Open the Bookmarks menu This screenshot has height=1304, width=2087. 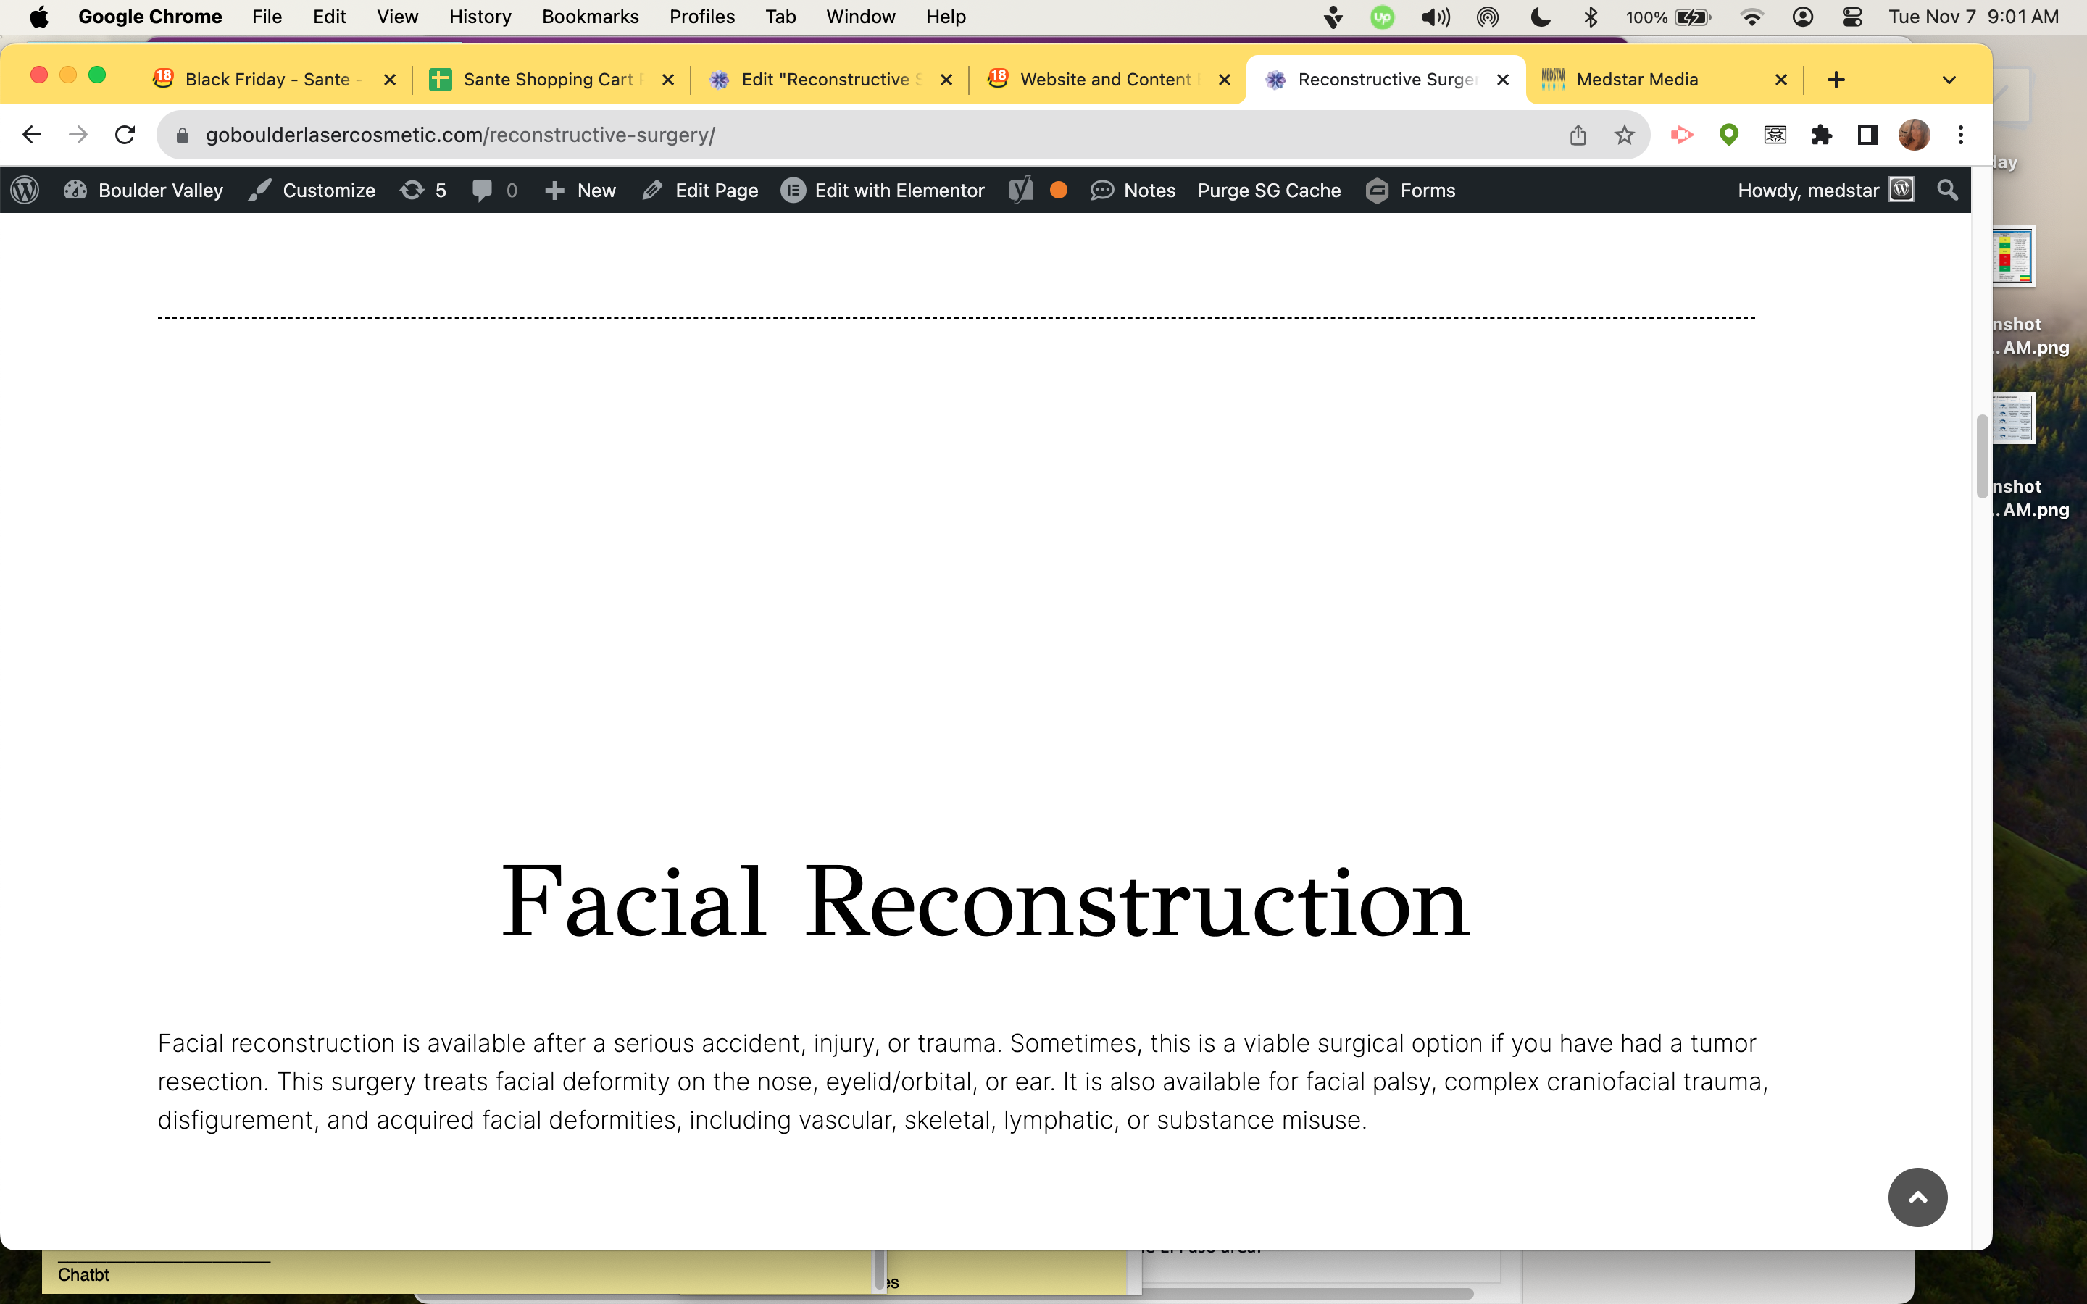(x=590, y=17)
